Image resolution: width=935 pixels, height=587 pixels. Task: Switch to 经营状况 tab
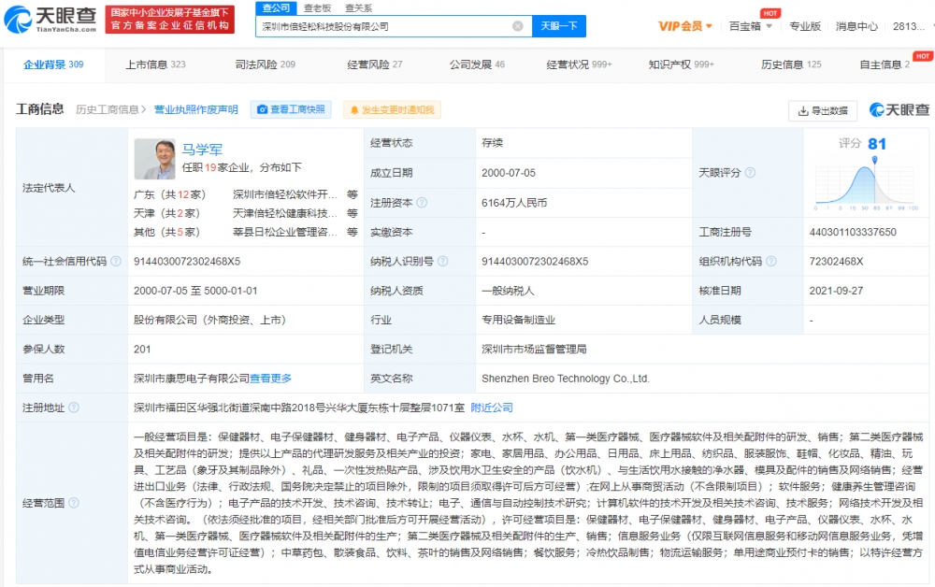579,64
